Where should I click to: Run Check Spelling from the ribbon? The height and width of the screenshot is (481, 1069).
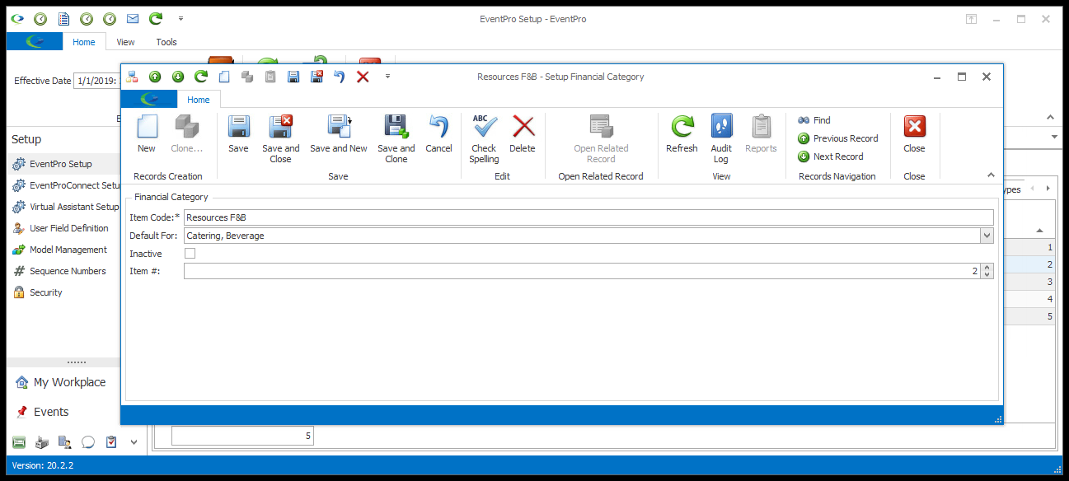(x=484, y=139)
